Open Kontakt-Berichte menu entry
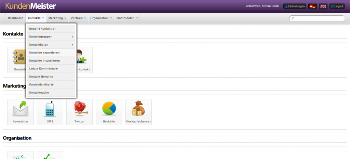Screen dimensions: 350x159 point(51,77)
